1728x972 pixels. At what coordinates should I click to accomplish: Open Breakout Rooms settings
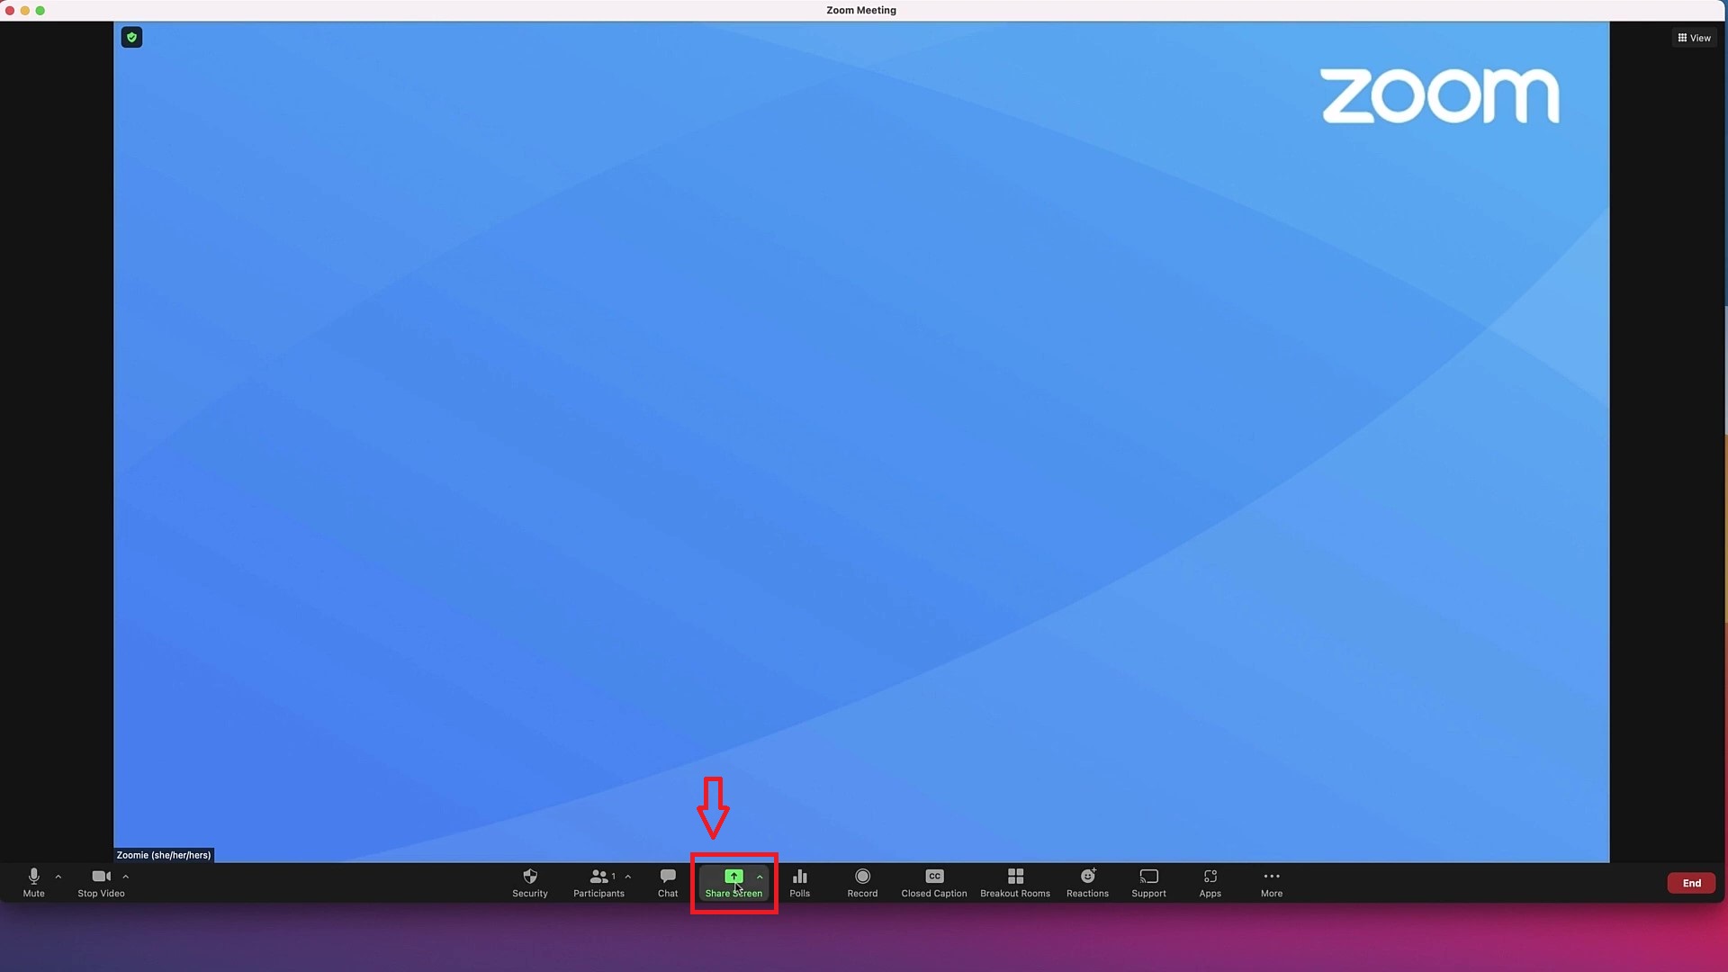(x=1014, y=882)
